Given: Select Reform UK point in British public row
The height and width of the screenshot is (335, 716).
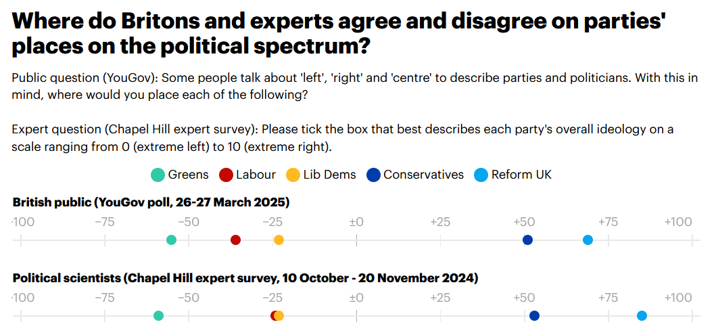Looking at the screenshot, I should tap(588, 240).
